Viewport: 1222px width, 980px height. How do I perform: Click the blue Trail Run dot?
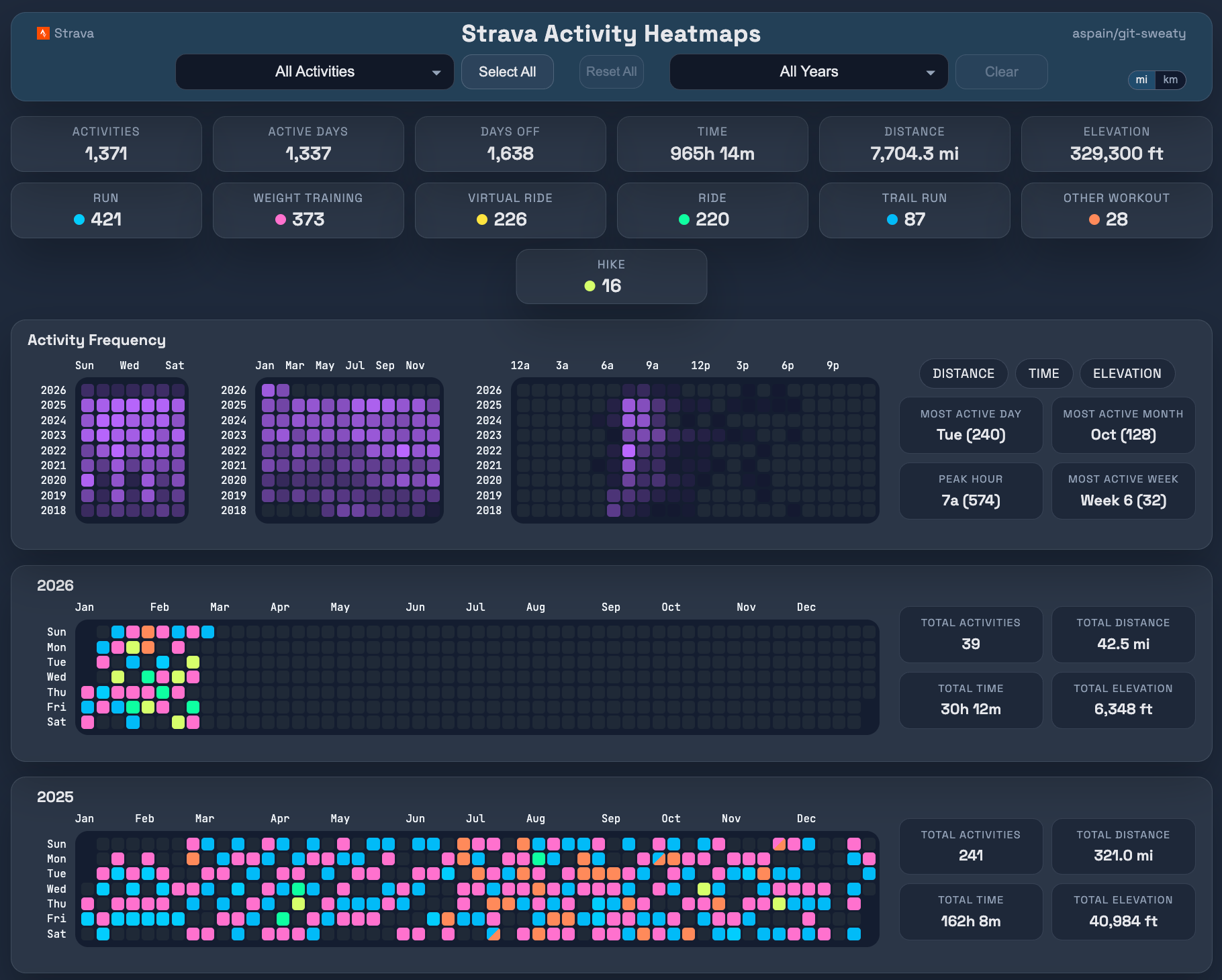point(892,219)
